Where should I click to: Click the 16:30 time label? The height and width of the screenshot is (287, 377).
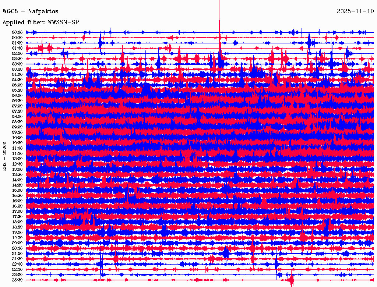(17, 206)
